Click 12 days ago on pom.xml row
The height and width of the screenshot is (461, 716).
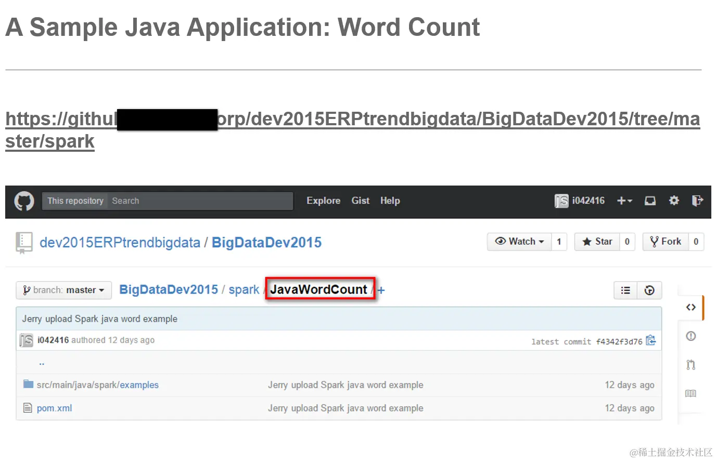pyautogui.click(x=630, y=409)
